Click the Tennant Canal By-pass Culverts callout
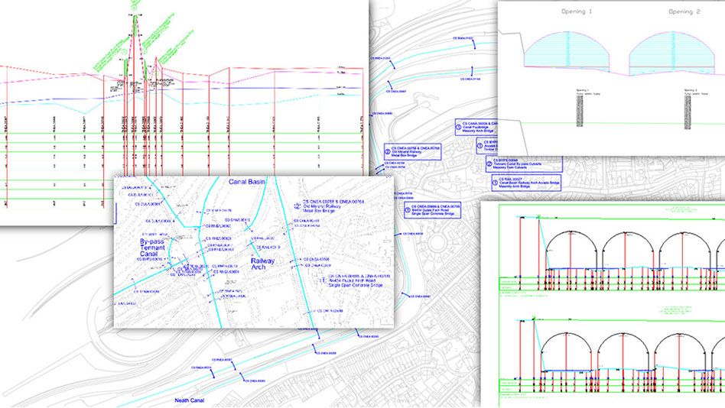Image resolution: width=725 pixels, height=408 pixels. tap(518, 165)
